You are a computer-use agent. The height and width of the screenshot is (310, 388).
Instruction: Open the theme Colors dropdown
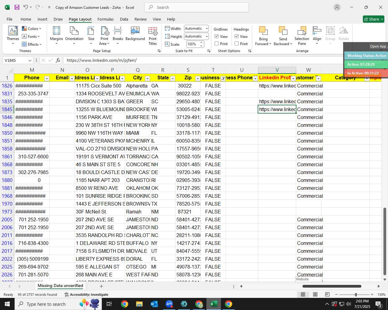(x=32, y=29)
